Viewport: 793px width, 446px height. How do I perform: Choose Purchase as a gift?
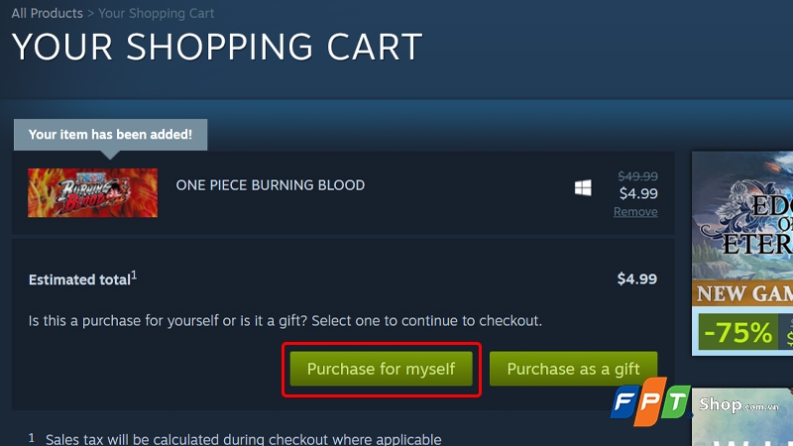click(573, 369)
